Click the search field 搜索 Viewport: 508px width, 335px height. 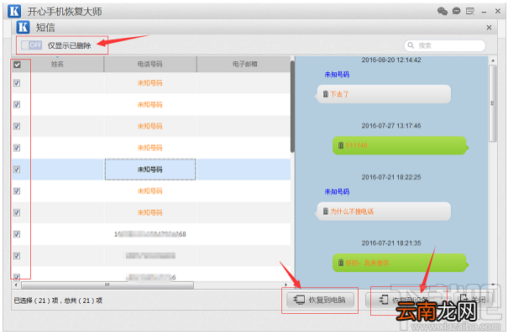445,45
